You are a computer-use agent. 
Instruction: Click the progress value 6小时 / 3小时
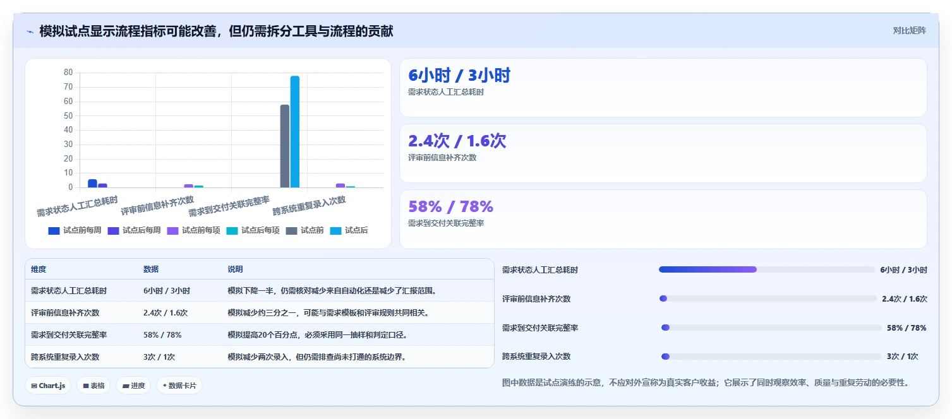click(x=904, y=269)
